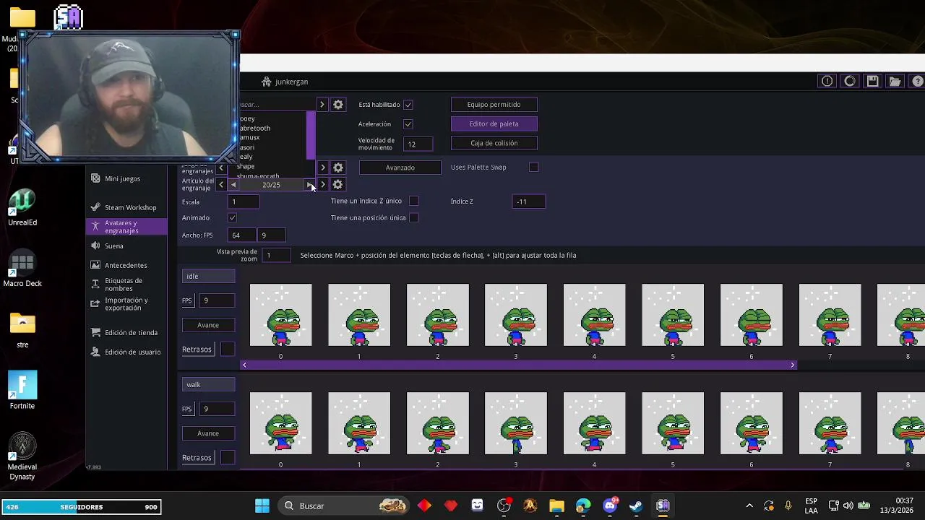This screenshot has width=925, height=520.
Task: Click the idle frames horizontal purple scrollbar
Action: (518, 365)
